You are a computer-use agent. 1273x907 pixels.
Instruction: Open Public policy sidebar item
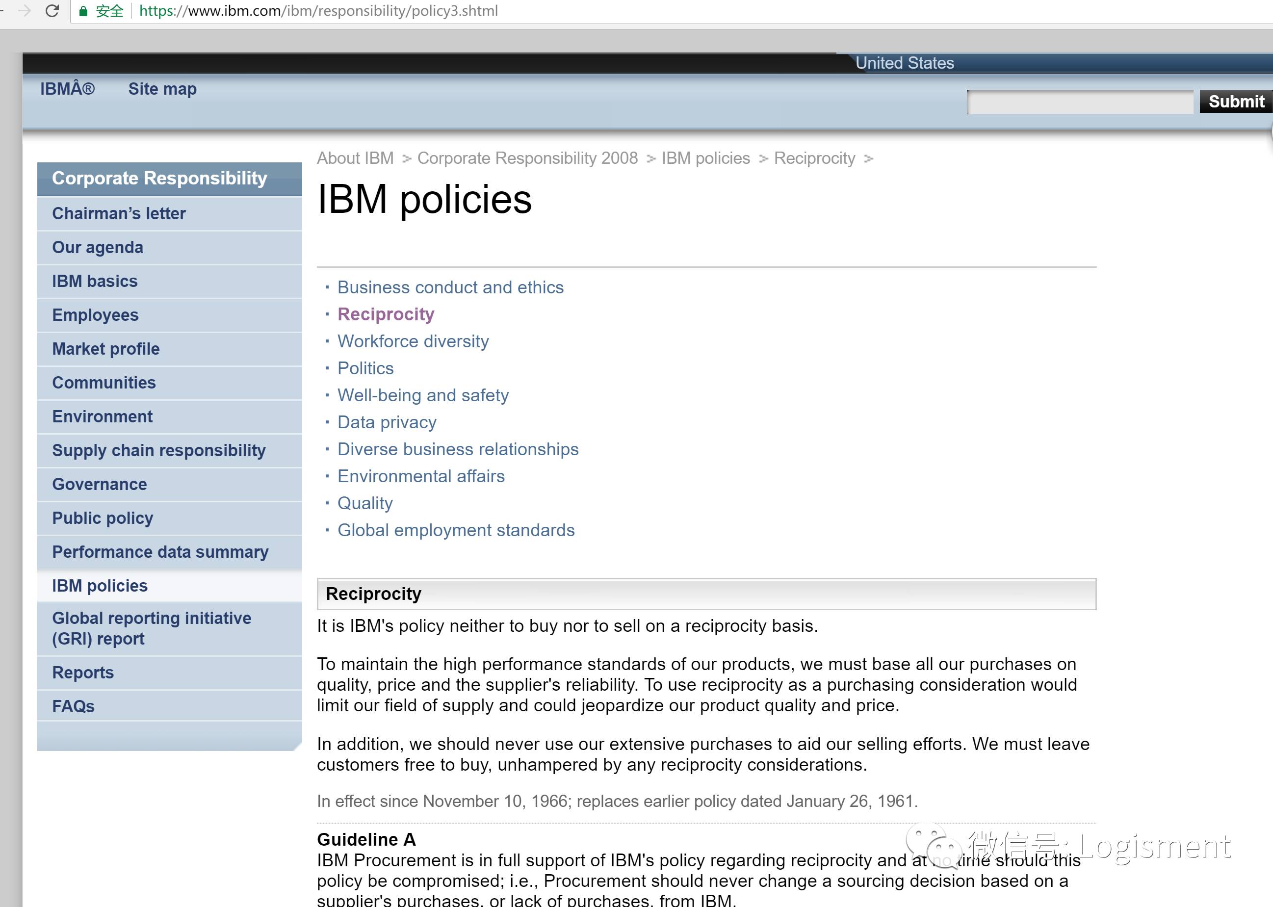(170, 518)
